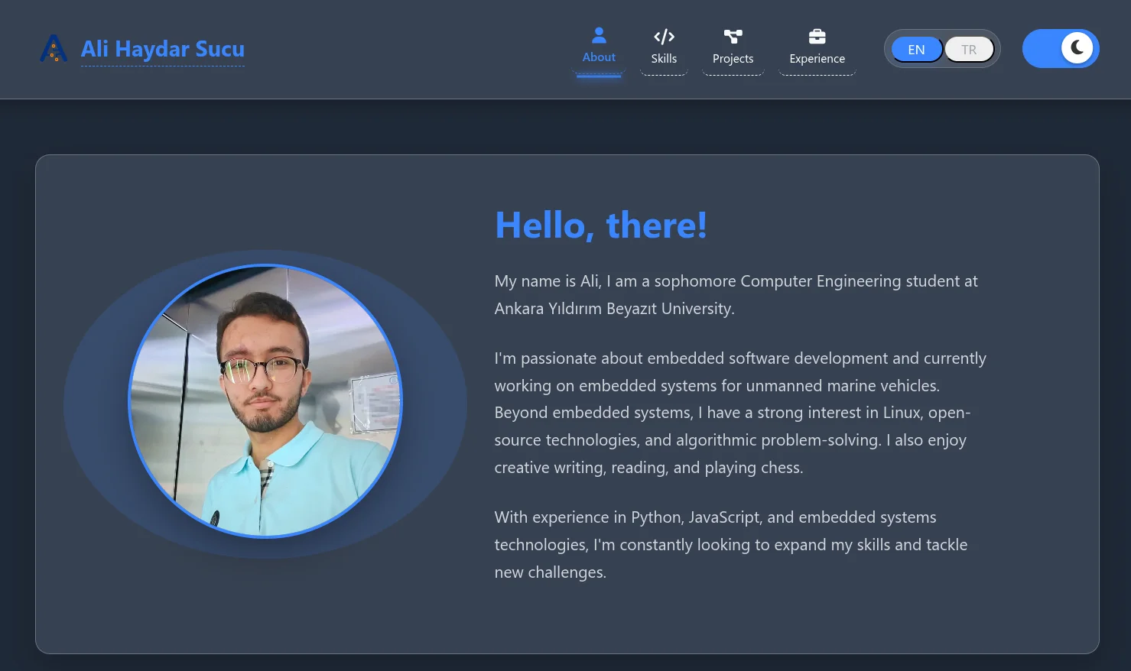Click the paragraph about unmanned marine vehicles

click(x=739, y=413)
